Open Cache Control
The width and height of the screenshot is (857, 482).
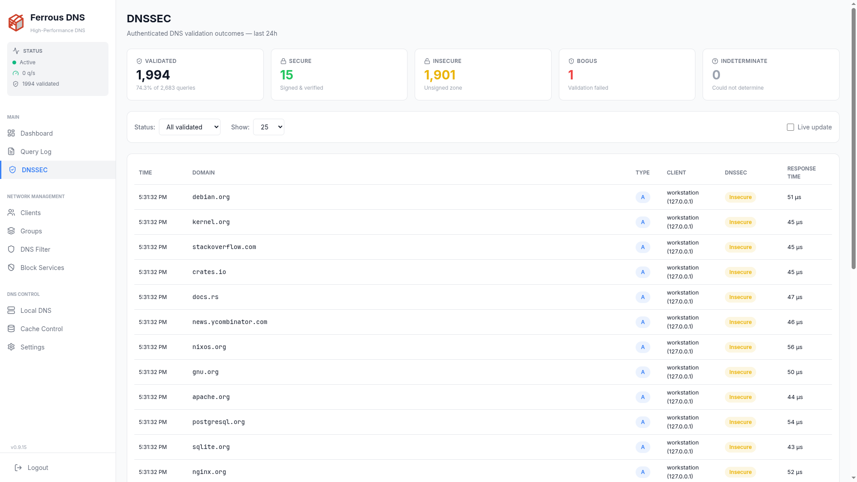pyautogui.click(x=58, y=329)
